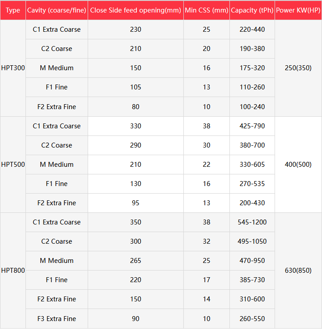Click the 220-440 capacity value
Screen dimensions: 322x330
pyautogui.click(x=252, y=30)
